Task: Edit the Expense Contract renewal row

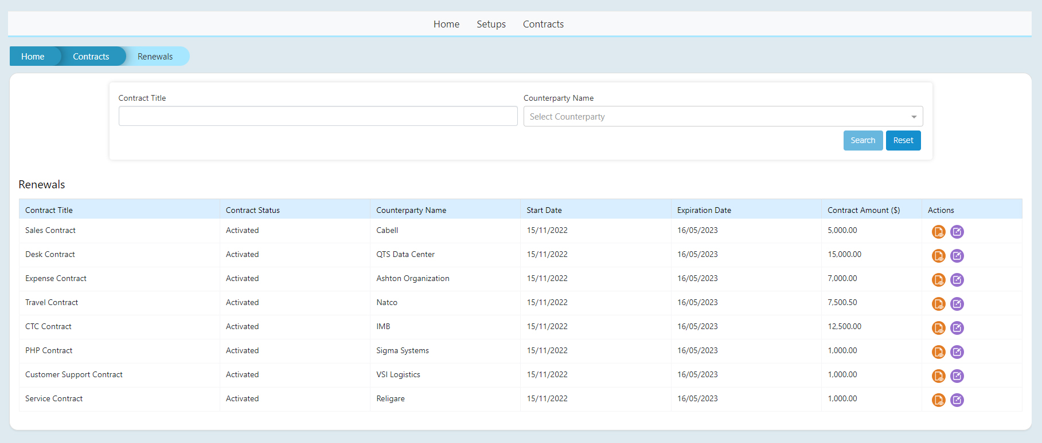Action: pos(957,280)
